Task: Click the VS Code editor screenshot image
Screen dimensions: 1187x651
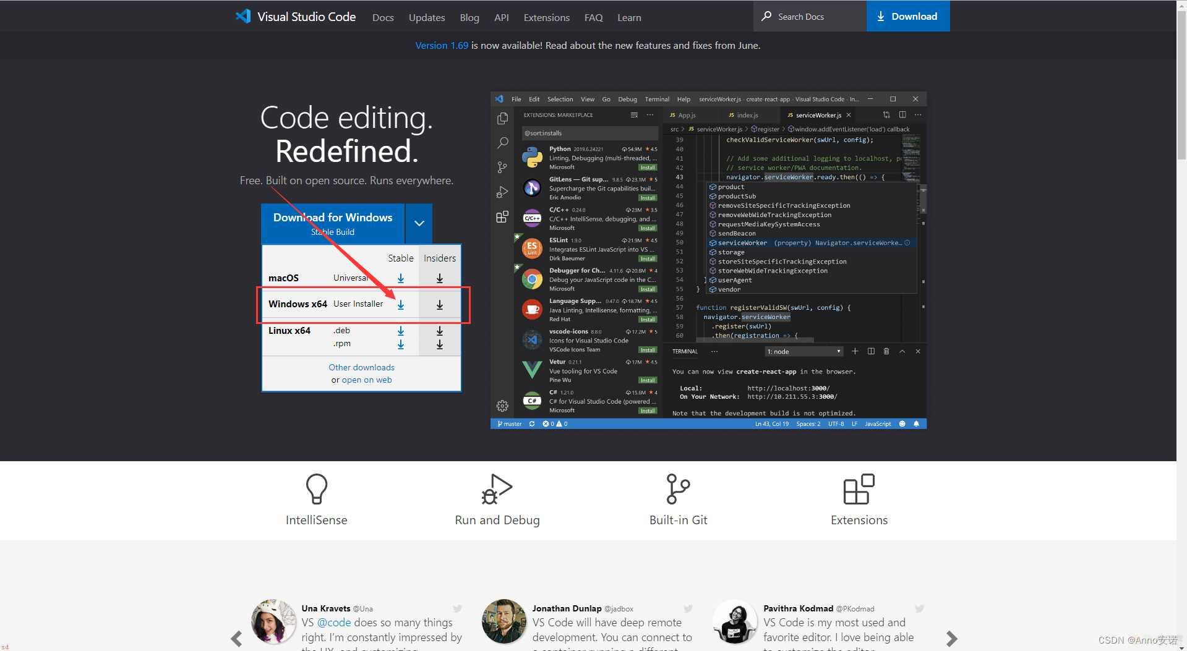Action: (708, 260)
